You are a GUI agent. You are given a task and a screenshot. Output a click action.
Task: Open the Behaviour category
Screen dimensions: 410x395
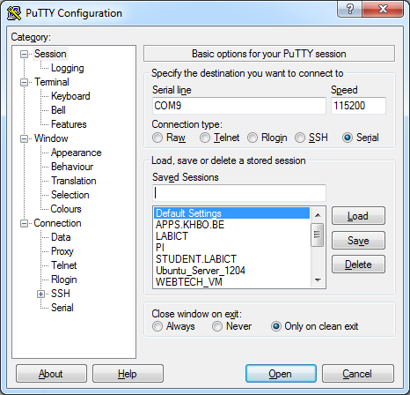pos(72,167)
